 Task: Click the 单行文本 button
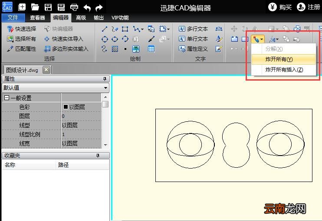point(193,39)
